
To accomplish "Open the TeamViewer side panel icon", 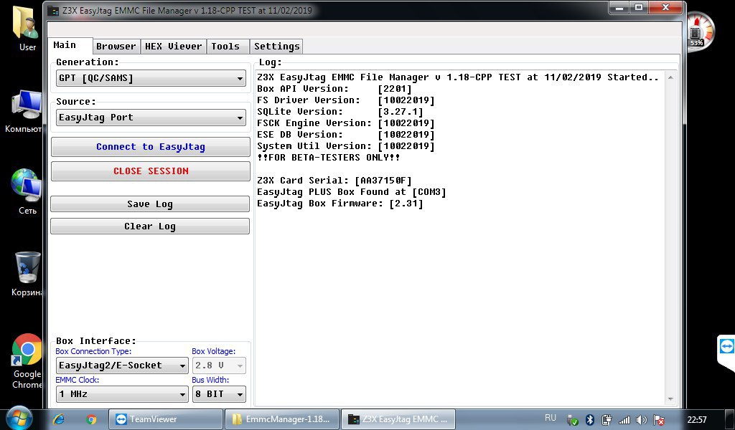I will (x=726, y=347).
